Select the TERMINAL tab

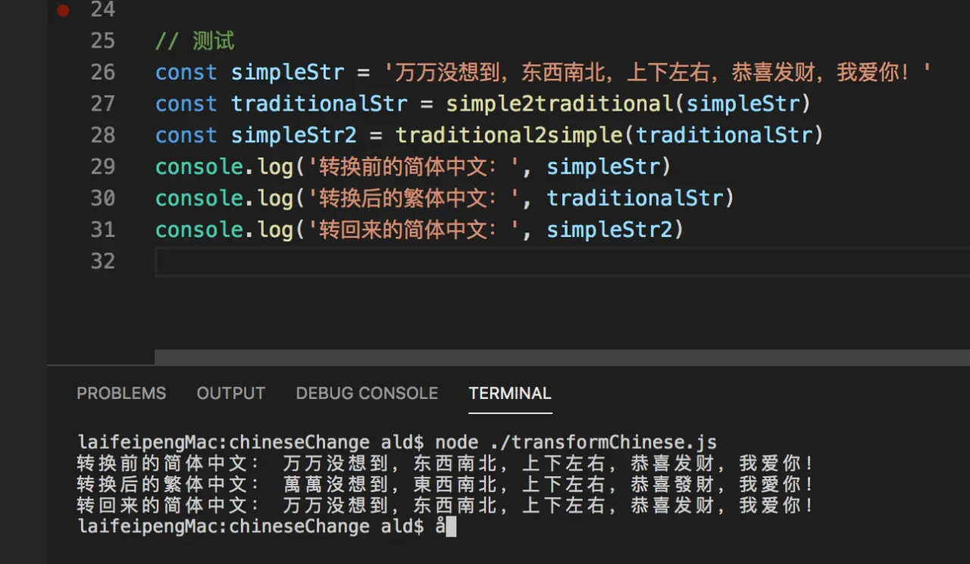[510, 394]
